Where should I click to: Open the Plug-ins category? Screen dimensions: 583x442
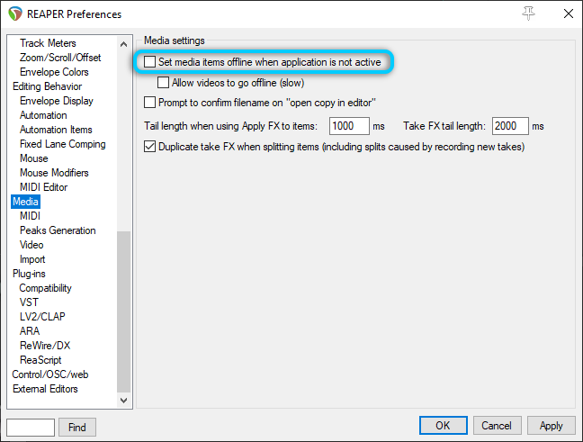tap(29, 274)
